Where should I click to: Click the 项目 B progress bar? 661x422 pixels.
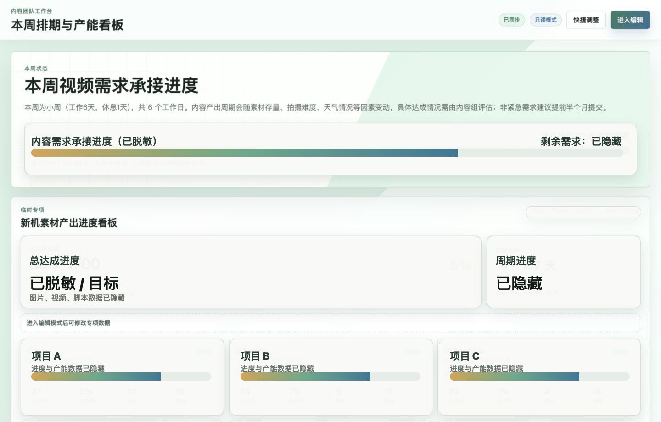[x=330, y=377]
